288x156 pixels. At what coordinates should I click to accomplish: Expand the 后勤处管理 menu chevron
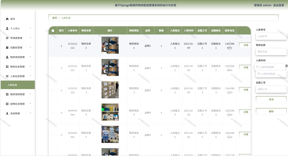coord(30,47)
